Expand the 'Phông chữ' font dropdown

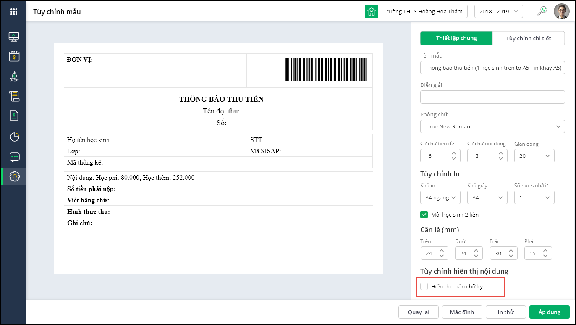click(492, 126)
